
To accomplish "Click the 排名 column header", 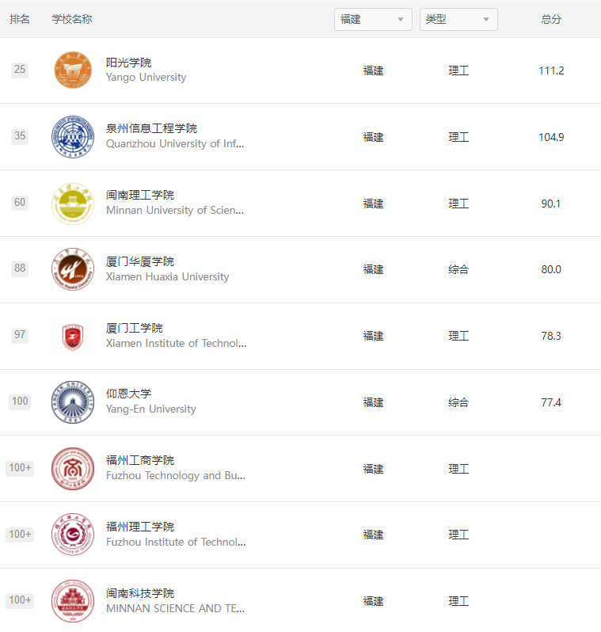I will pyautogui.click(x=20, y=19).
